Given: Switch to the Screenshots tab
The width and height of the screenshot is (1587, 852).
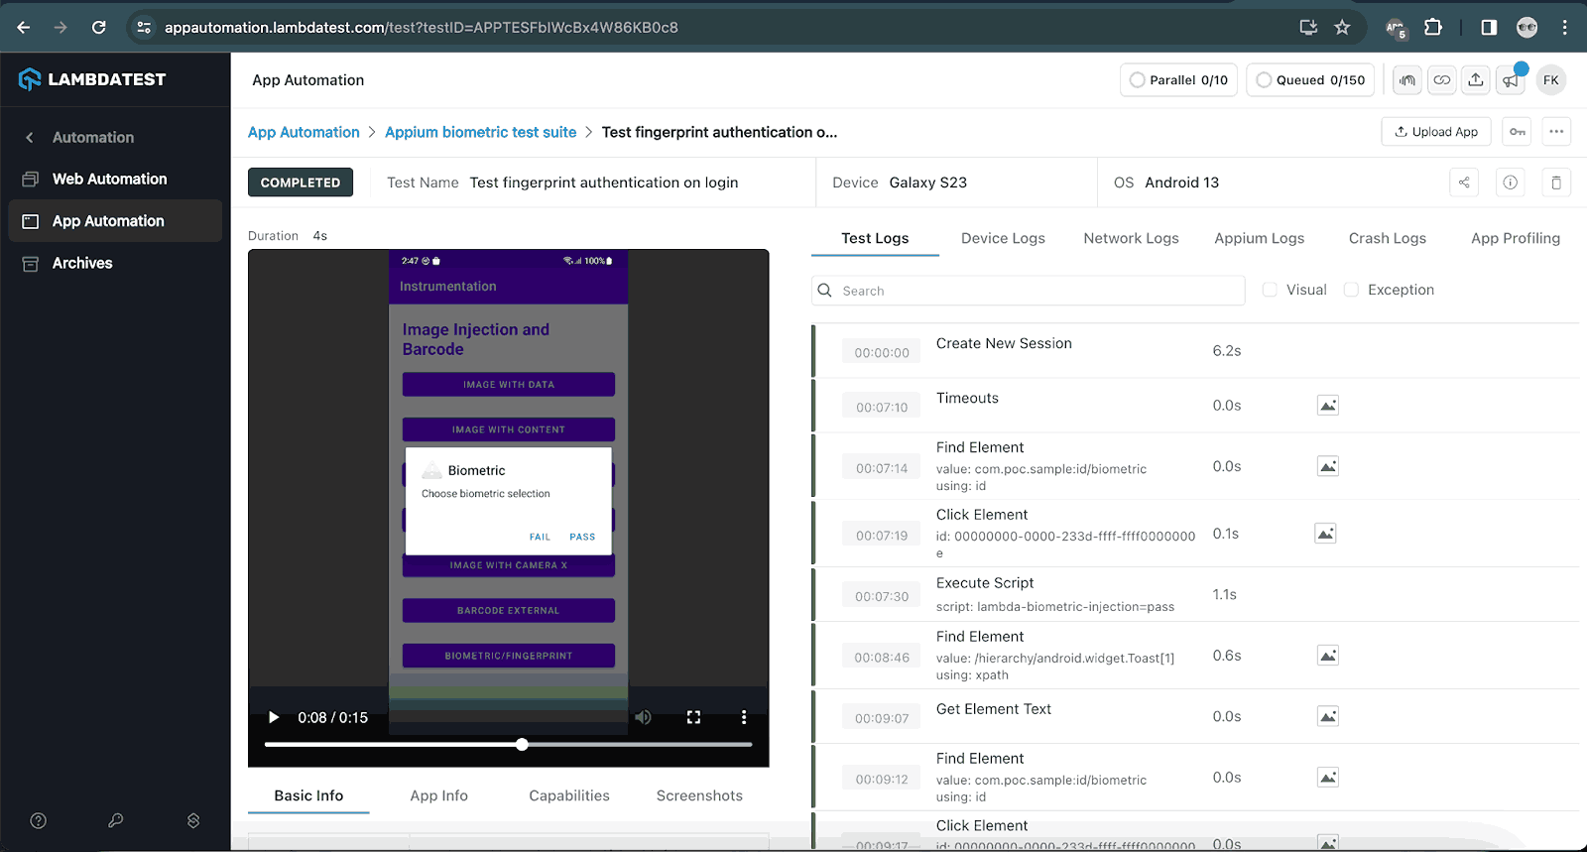Looking at the screenshot, I should pos(699,796).
